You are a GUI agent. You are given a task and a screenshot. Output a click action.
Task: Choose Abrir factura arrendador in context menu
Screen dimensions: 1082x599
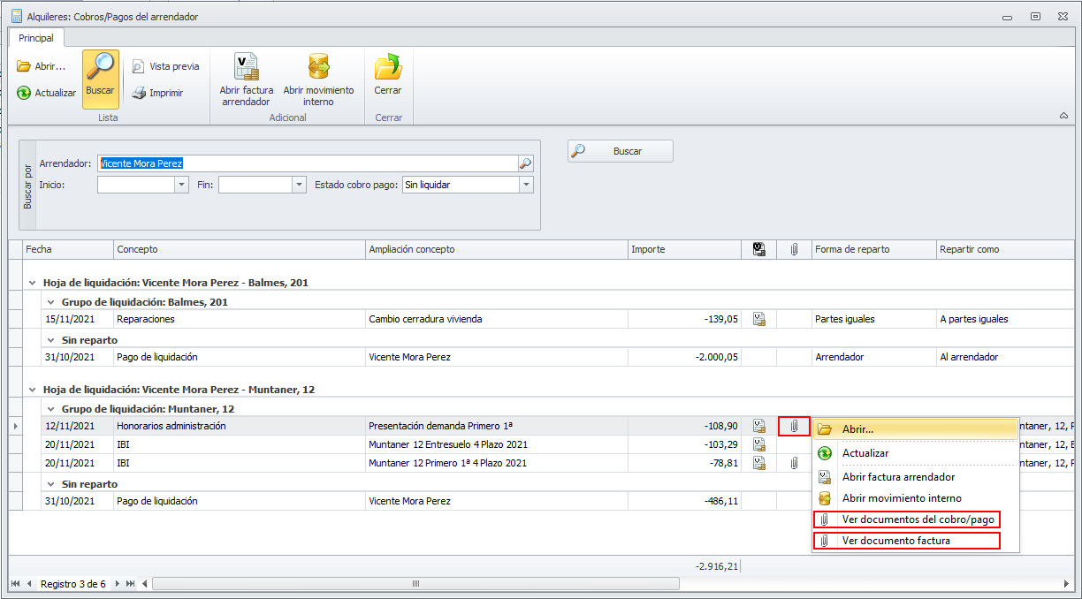915,477
